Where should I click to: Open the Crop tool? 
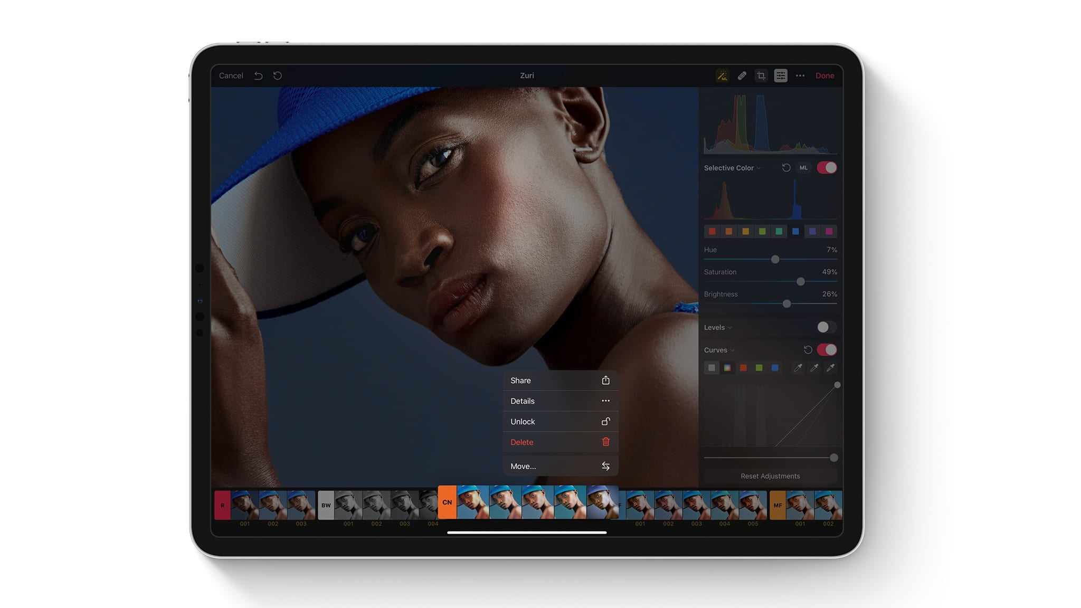(761, 75)
